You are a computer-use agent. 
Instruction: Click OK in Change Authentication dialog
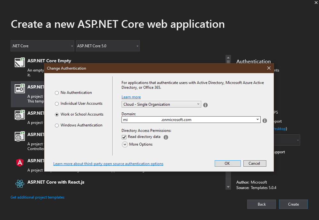[228, 163]
